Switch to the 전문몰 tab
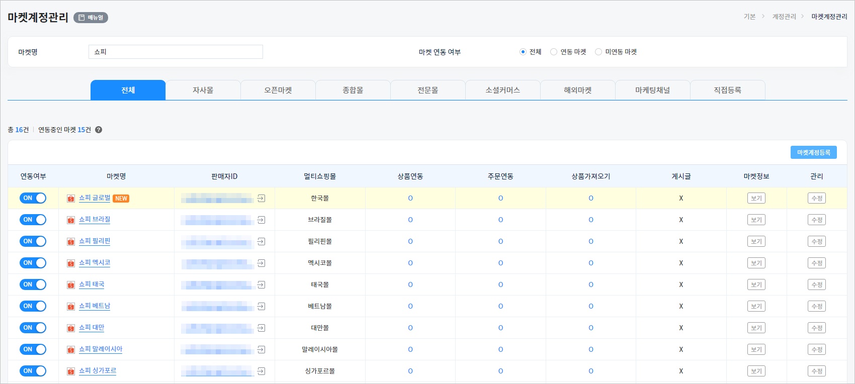 click(428, 90)
